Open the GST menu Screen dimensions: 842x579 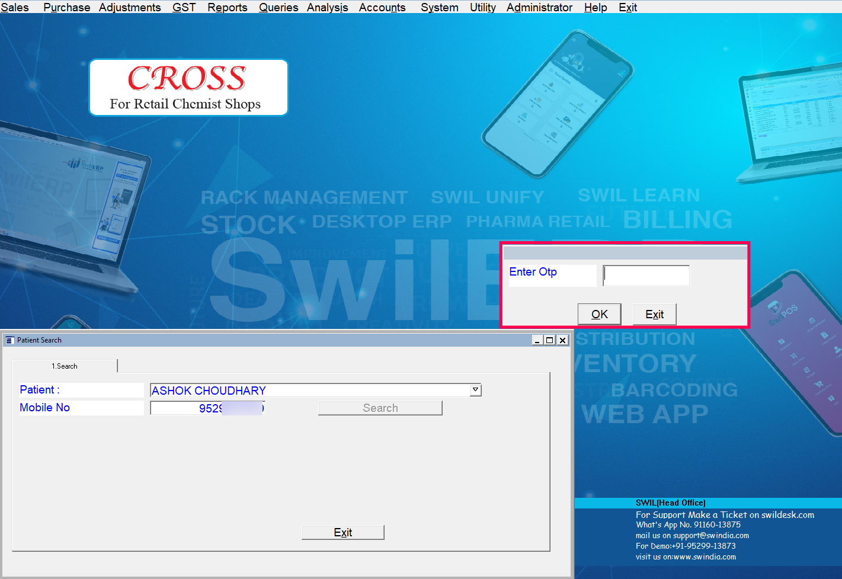tap(184, 7)
